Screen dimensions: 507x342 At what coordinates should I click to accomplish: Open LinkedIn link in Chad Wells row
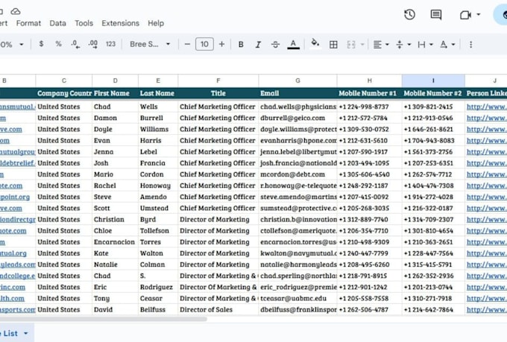pyautogui.click(x=486, y=107)
